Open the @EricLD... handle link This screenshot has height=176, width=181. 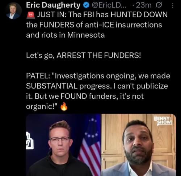(109, 5)
